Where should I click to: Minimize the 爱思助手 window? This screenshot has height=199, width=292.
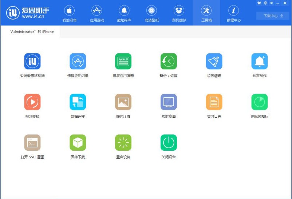(278, 3)
